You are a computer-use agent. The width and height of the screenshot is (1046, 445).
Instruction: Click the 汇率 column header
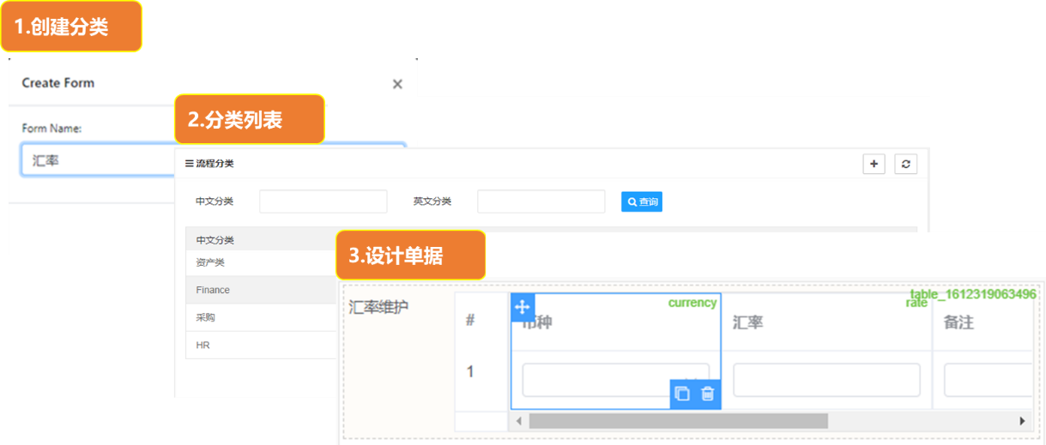click(748, 322)
